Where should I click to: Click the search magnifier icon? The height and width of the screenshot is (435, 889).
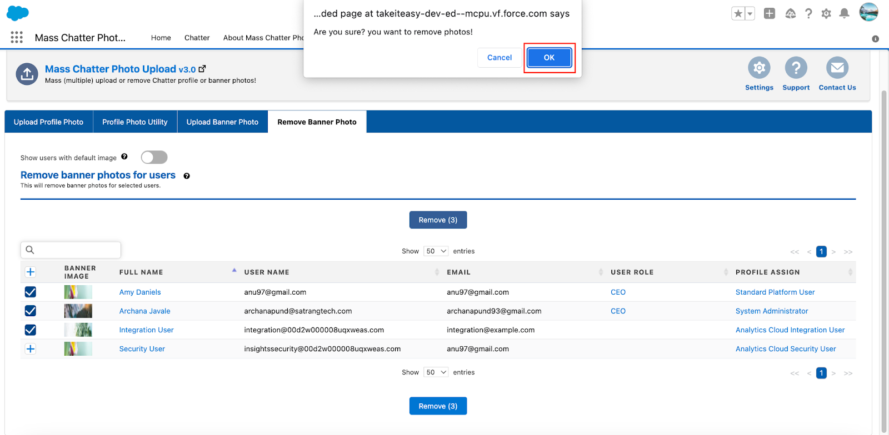pyautogui.click(x=30, y=250)
